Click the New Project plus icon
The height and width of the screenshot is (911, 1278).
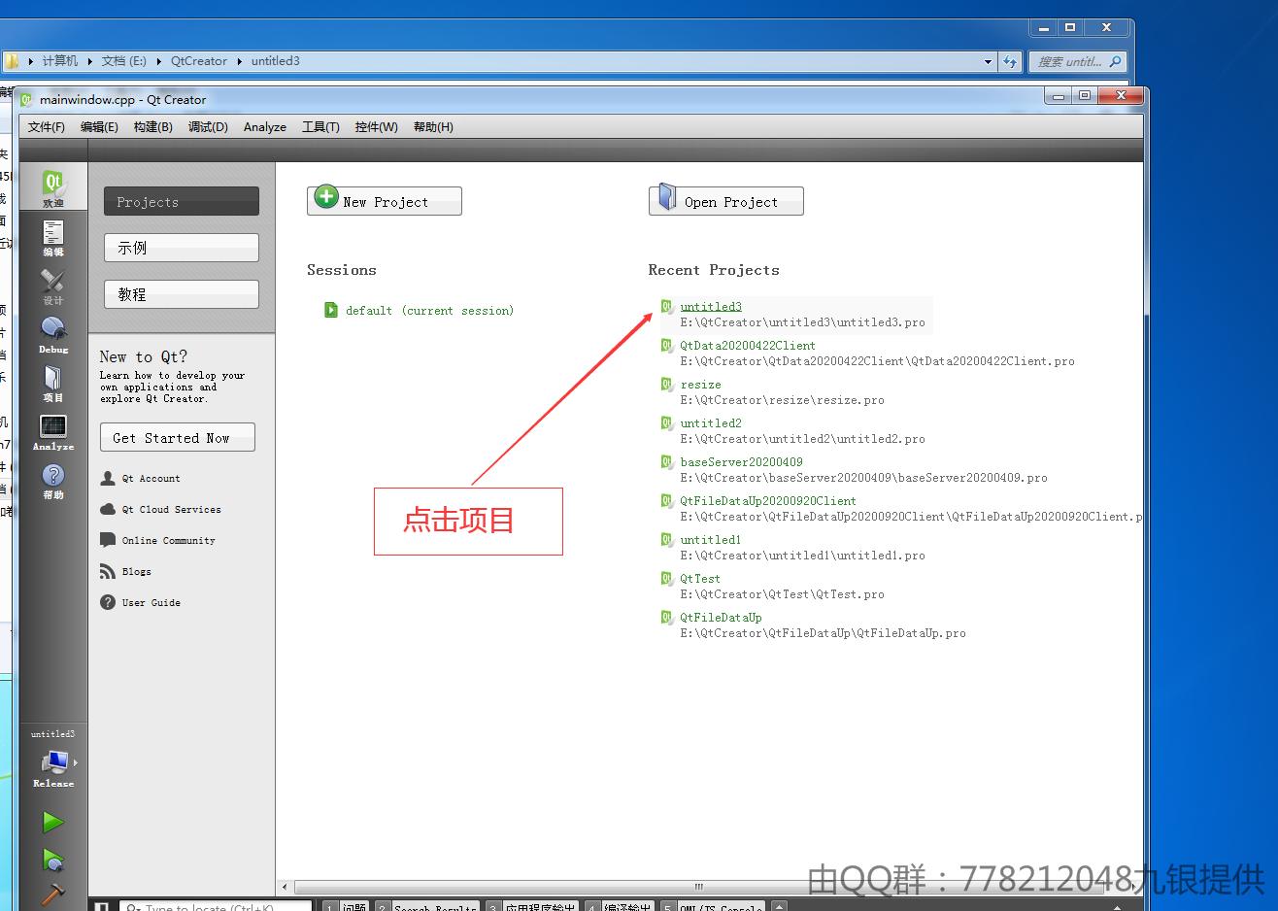pos(326,196)
